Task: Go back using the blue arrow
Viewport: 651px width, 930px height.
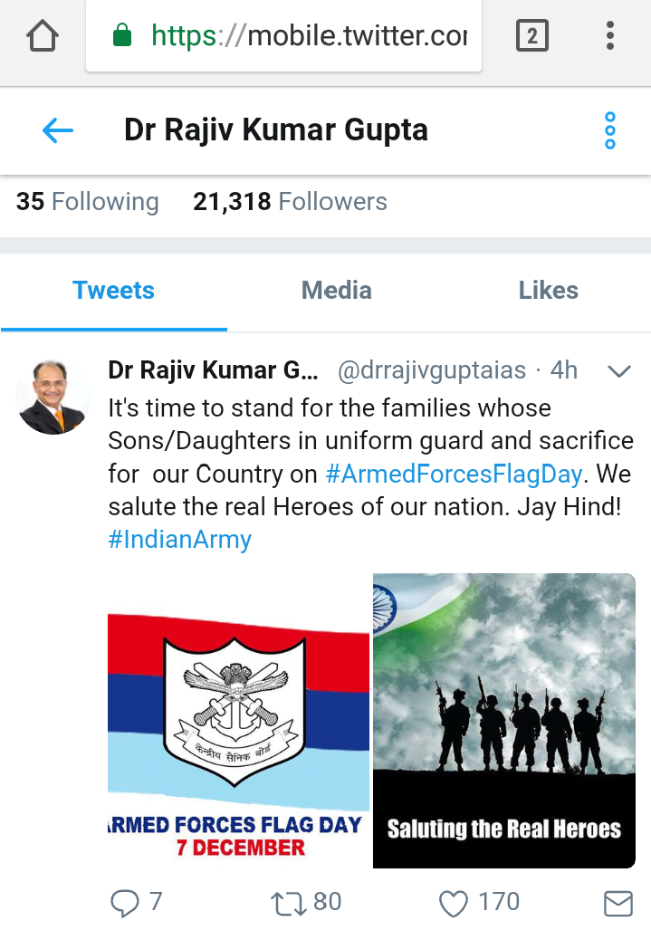Action: (x=58, y=130)
